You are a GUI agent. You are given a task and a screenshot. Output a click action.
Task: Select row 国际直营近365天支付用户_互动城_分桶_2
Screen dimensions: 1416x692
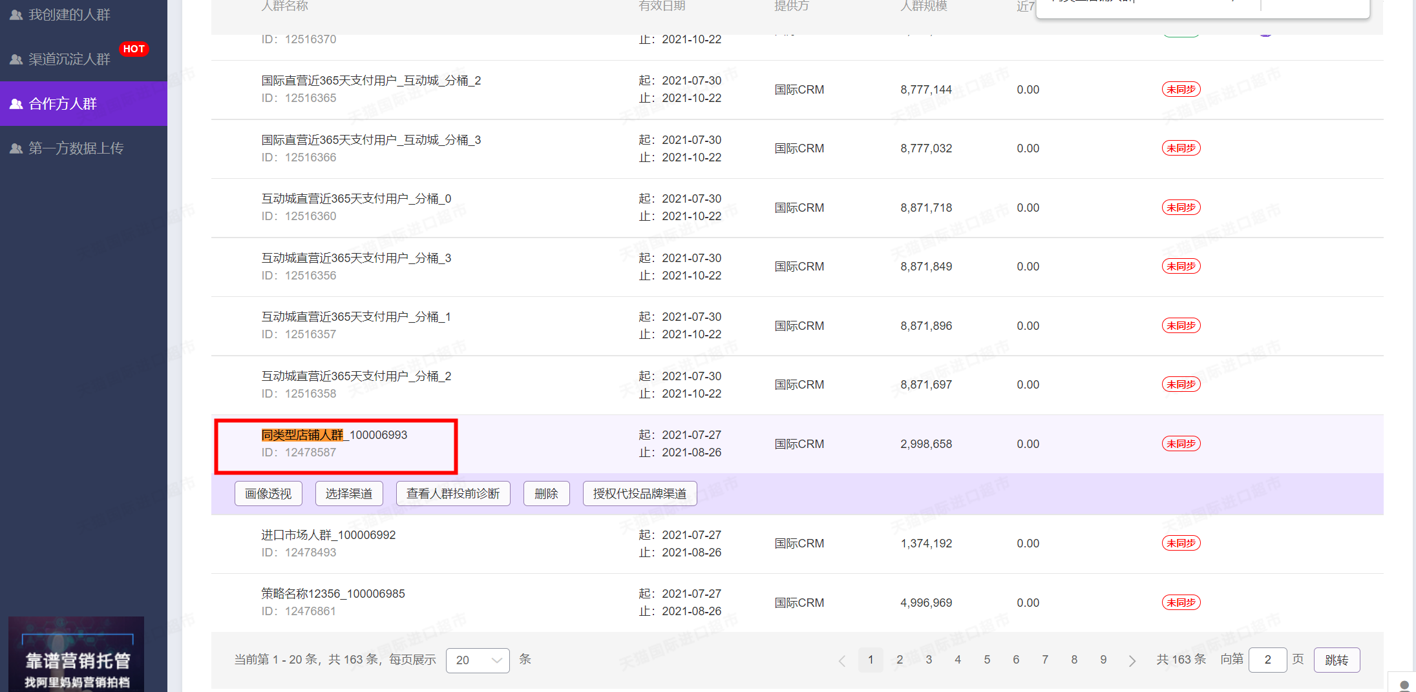[797, 90]
